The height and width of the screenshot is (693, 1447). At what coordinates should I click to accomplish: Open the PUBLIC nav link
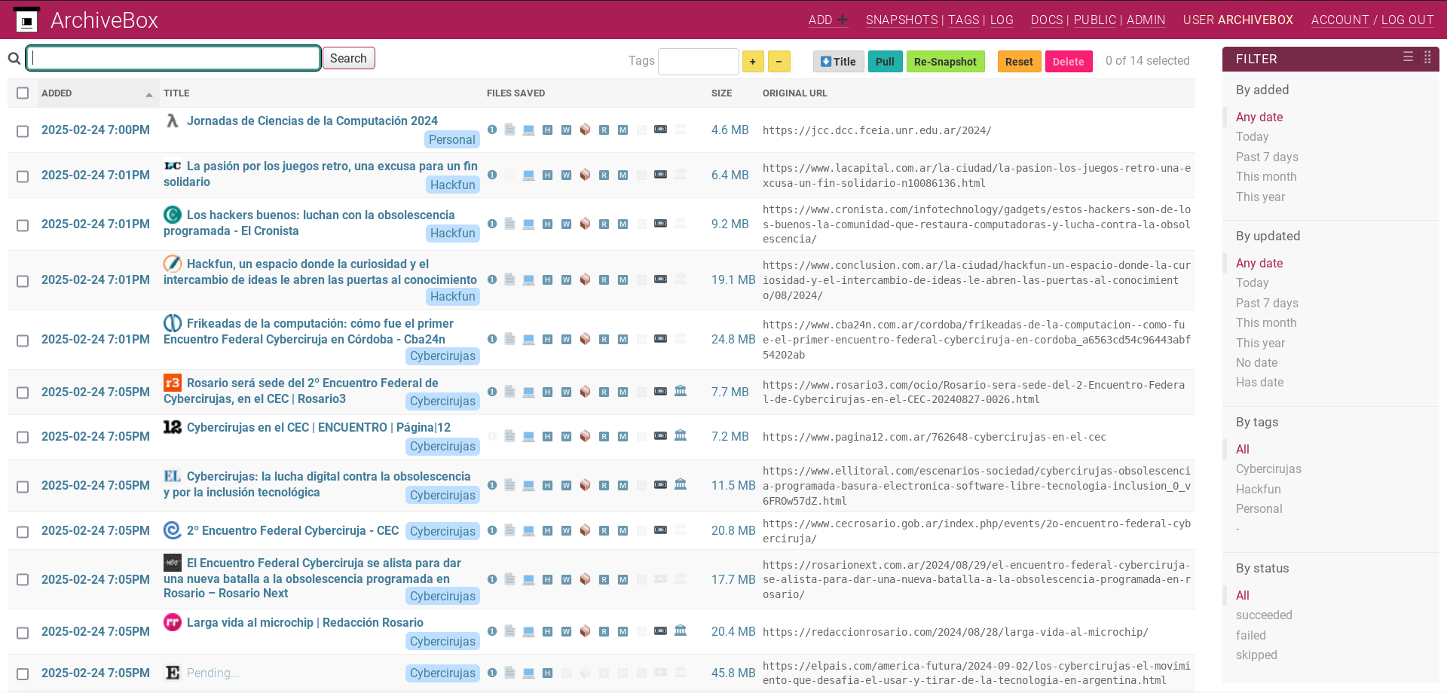[1095, 20]
